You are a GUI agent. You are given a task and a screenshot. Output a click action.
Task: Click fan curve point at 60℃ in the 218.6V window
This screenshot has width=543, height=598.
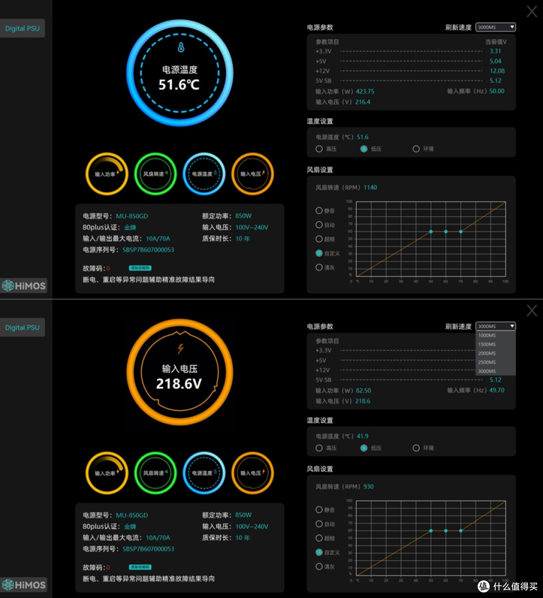[446, 531]
